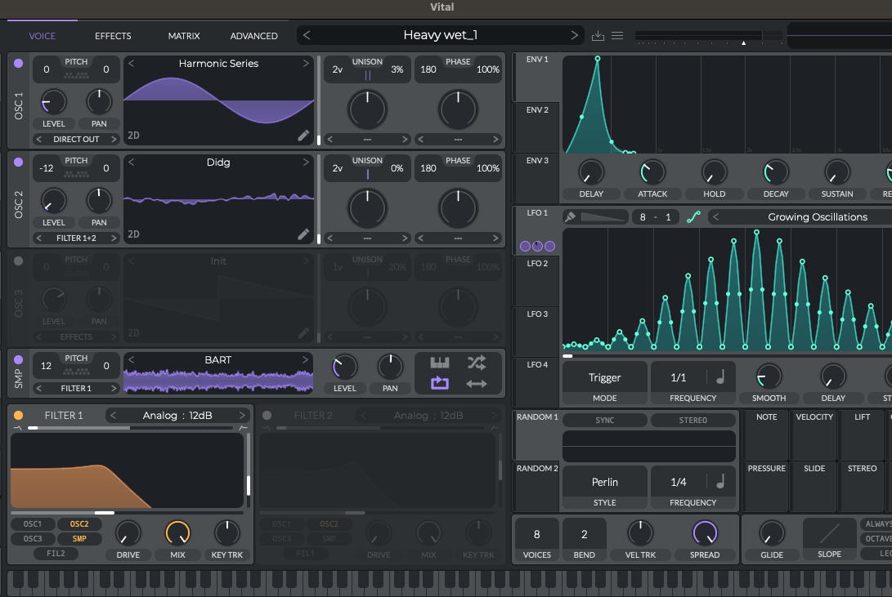Image resolution: width=892 pixels, height=597 pixels.
Task: Open the Matrix tab
Action: pyautogui.click(x=184, y=36)
